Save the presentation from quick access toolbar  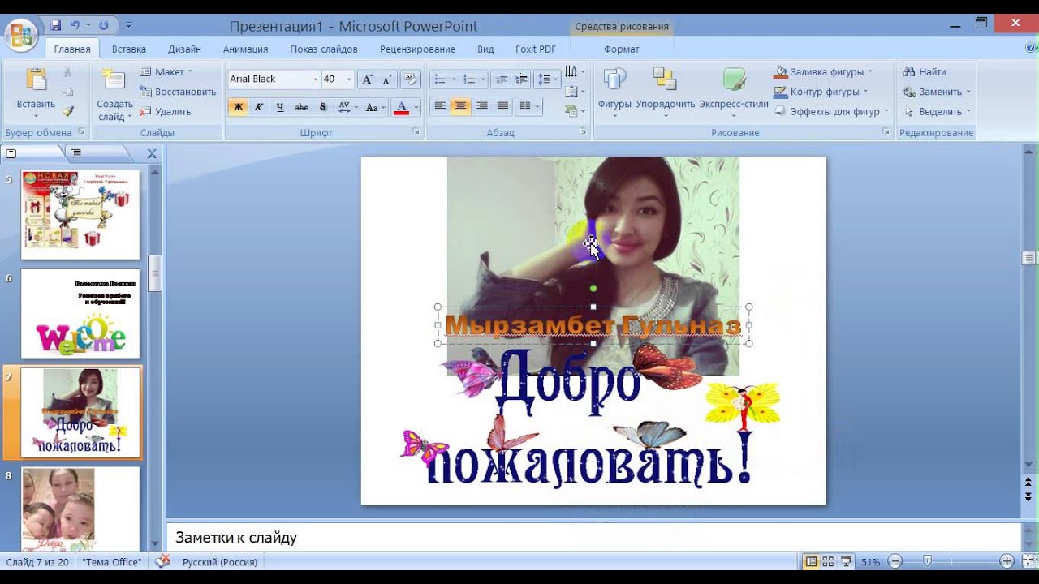pos(56,26)
